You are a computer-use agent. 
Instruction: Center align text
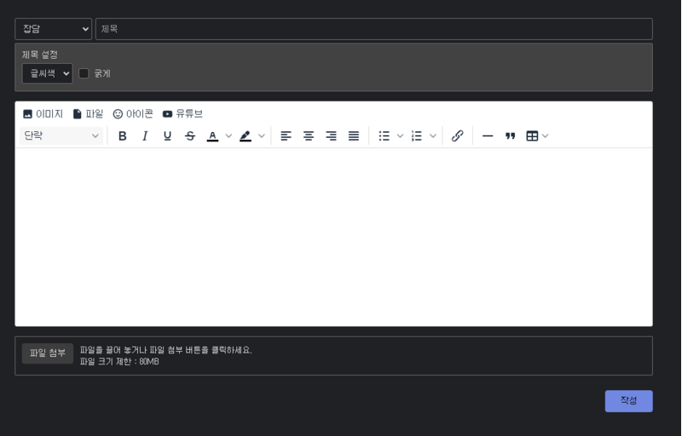coord(309,136)
